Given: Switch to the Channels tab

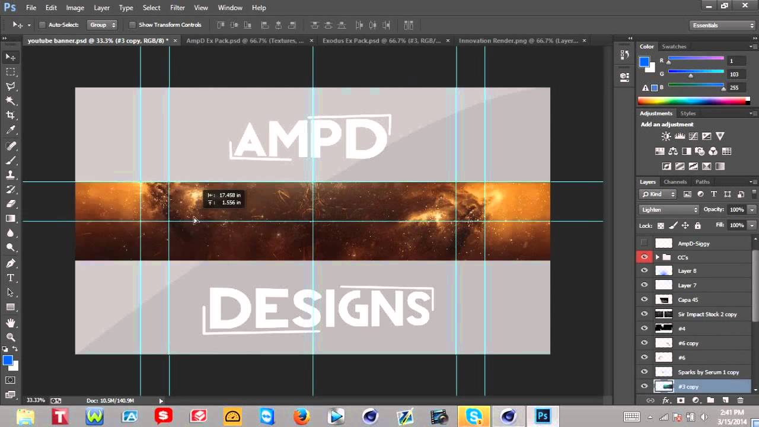Looking at the screenshot, I should point(675,182).
